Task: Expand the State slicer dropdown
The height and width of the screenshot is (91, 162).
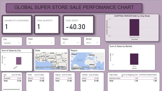Action: tap(40, 43)
